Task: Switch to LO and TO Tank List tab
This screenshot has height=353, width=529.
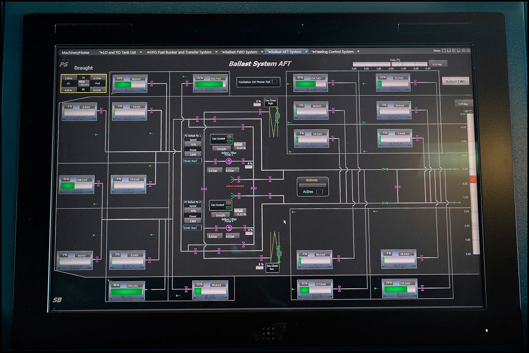Action: pyautogui.click(x=119, y=53)
